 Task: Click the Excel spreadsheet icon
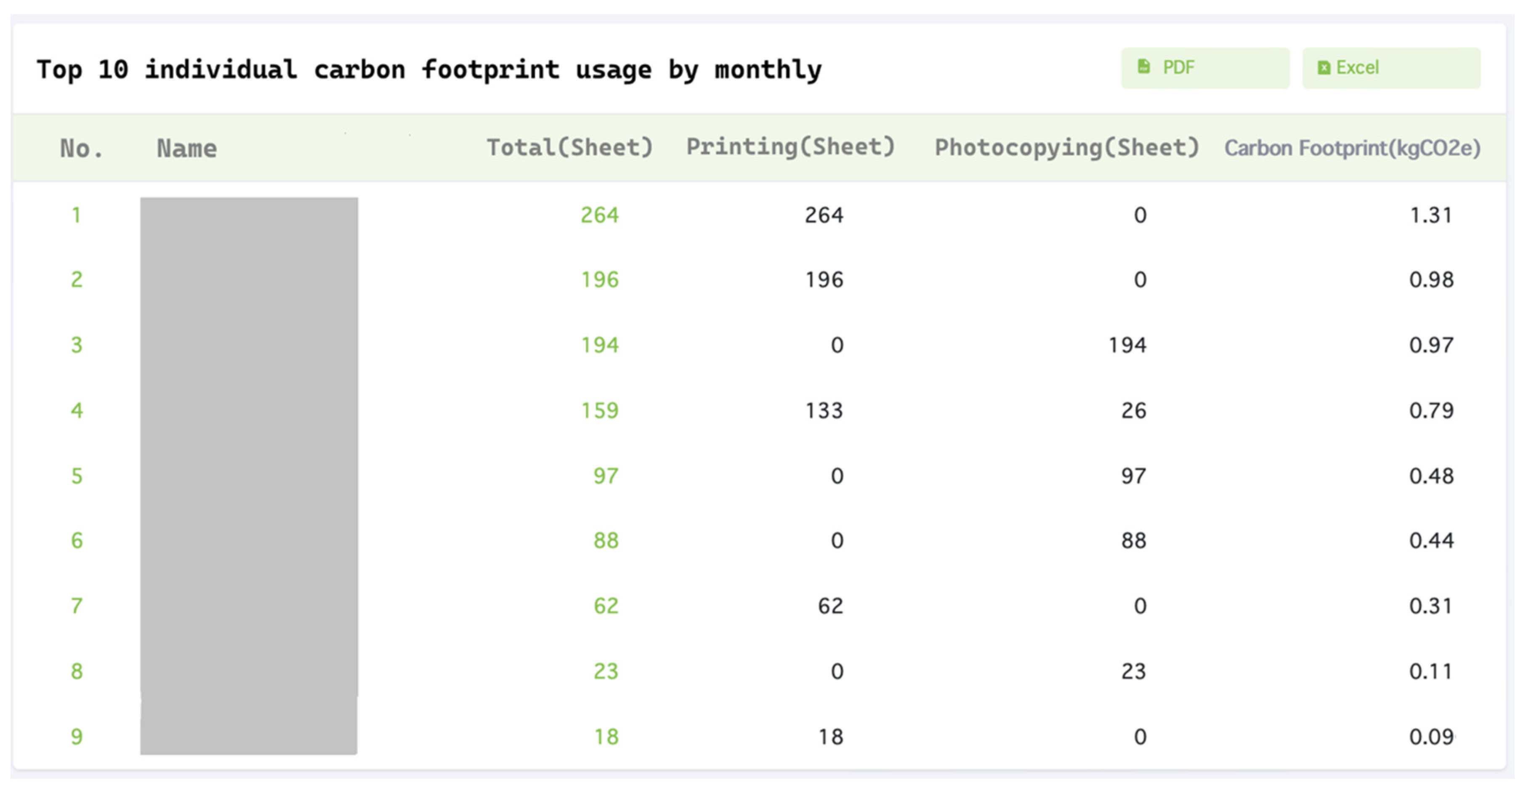pos(1324,68)
